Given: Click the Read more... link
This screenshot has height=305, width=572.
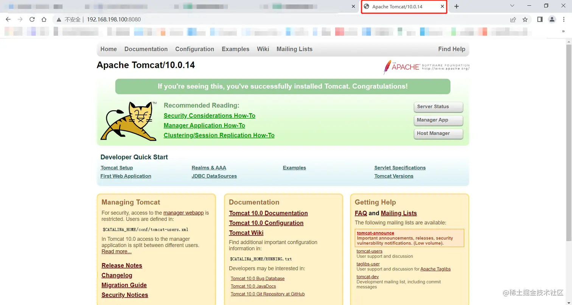Looking at the screenshot, I should tap(117, 251).
